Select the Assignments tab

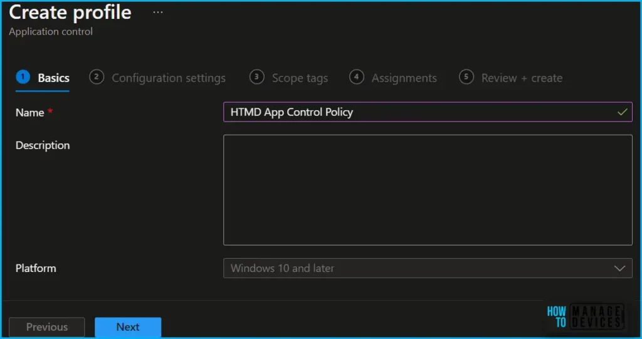404,78
